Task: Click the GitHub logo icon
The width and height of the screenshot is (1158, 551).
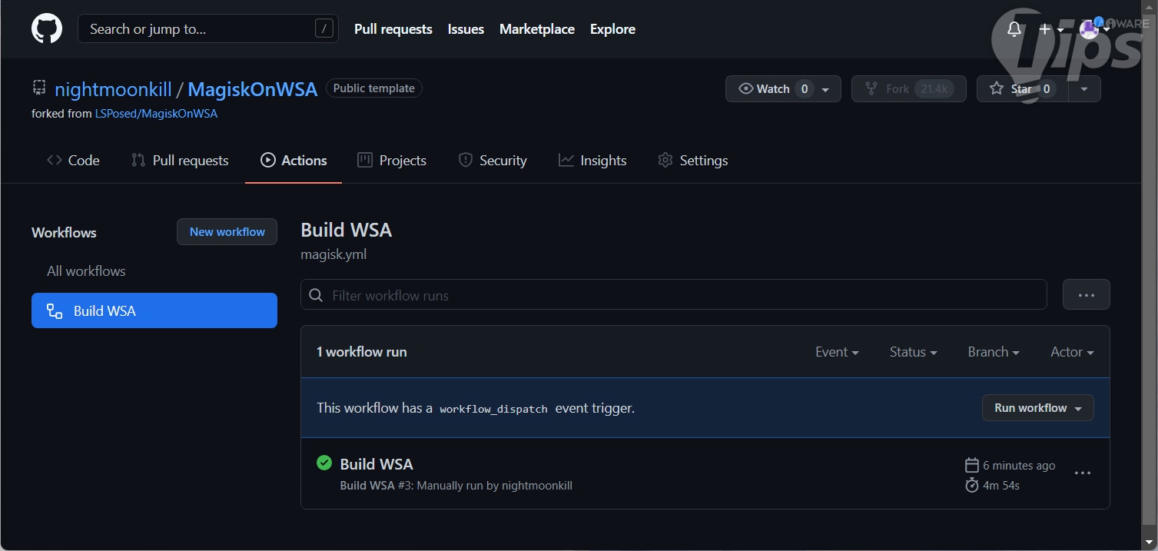Action: click(x=47, y=29)
